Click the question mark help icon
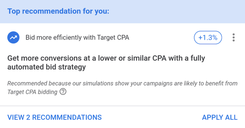 coord(63,92)
